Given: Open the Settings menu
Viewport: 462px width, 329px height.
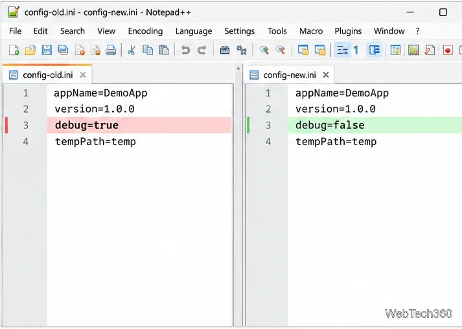Looking at the screenshot, I should (x=240, y=31).
